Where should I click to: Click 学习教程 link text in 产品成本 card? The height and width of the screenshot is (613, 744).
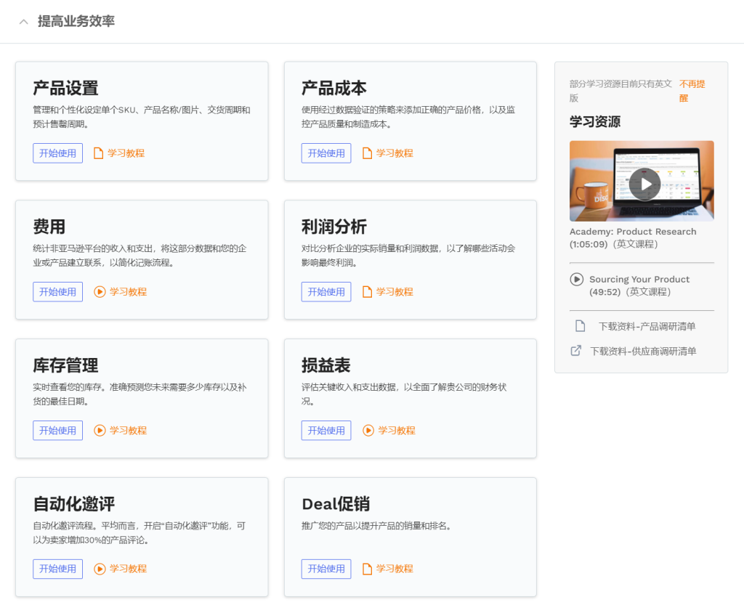395,153
